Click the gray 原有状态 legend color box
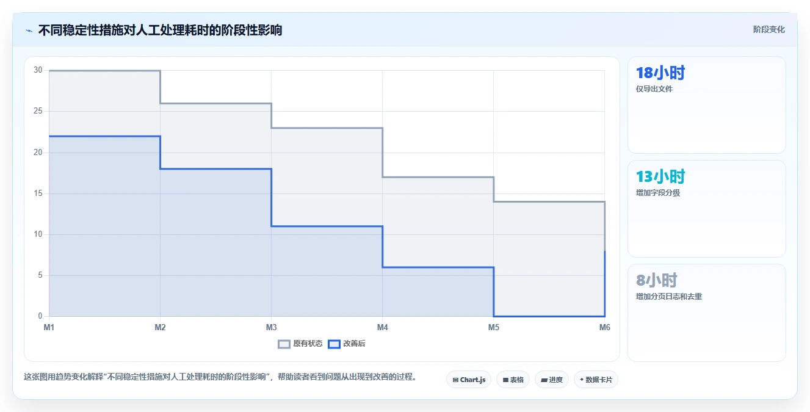The width and height of the screenshot is (810, 412). [x=284, y=344]
